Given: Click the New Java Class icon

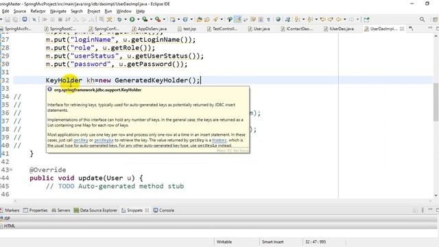Looking at the screenshot, I should [x=185, y=20].
